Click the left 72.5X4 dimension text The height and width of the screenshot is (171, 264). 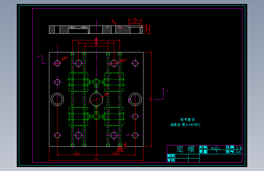click(77, 154)
